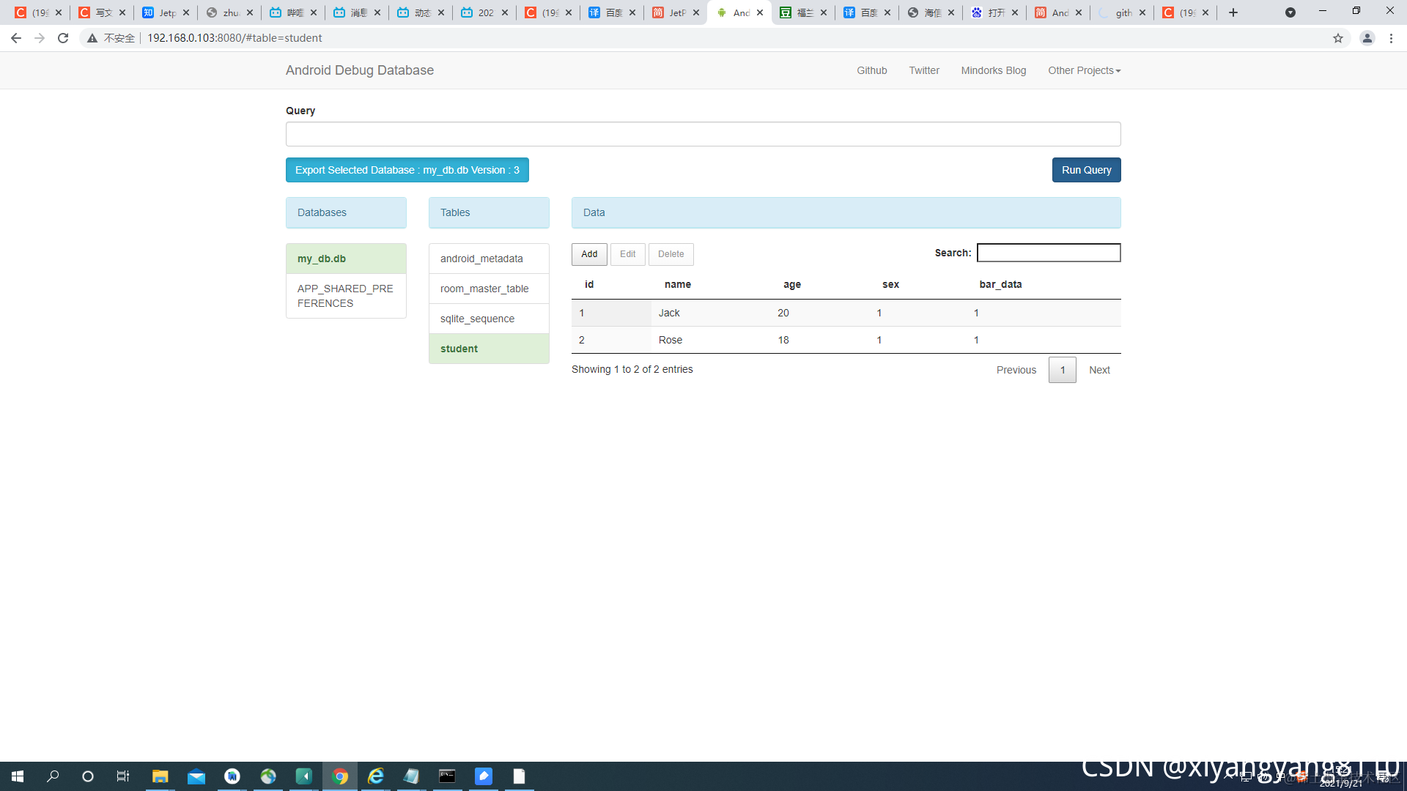Open the user profile icon in Chrome
The height and width of the screenshot is (791, 1407).
pos(1367,38)
